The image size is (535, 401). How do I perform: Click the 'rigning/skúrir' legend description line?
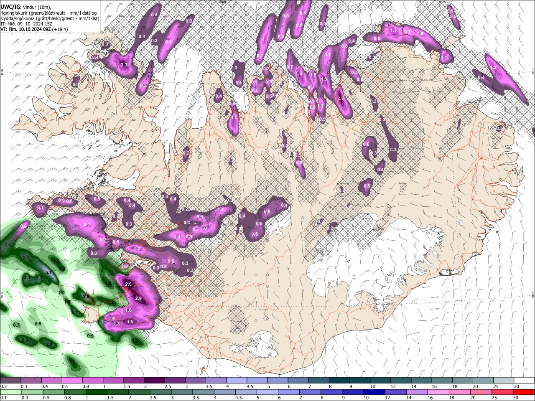[49, 13]
